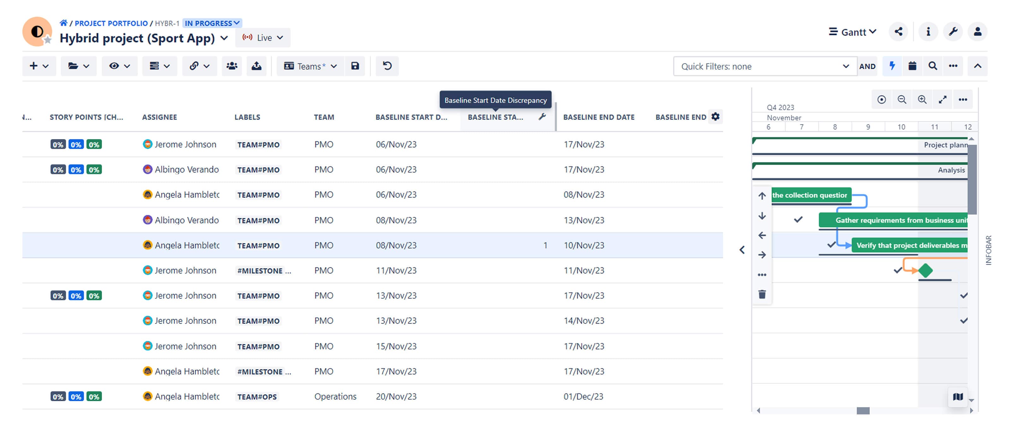Open the eye view-options dropdown
Image resolution: width=1010 pixels, height=427 pixels.
coord(119,66)
